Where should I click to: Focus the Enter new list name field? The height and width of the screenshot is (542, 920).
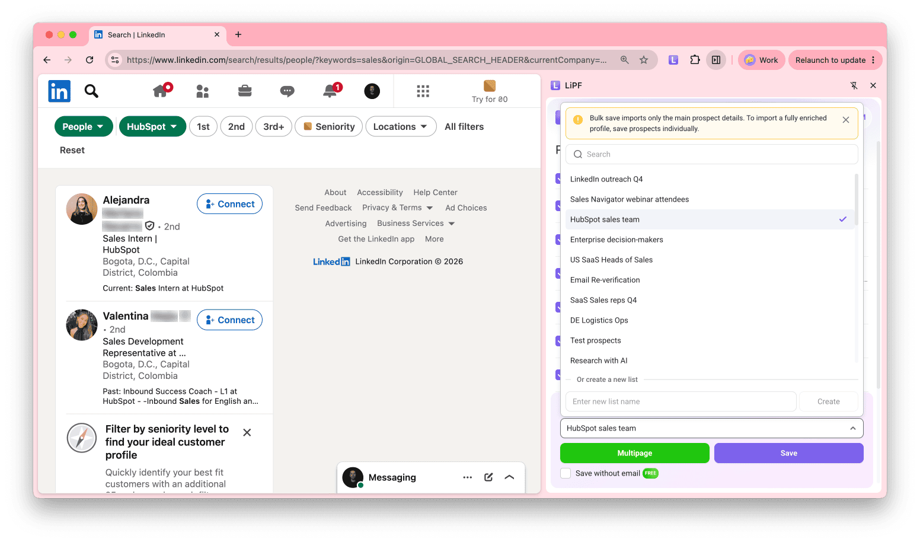click(681, 401)
